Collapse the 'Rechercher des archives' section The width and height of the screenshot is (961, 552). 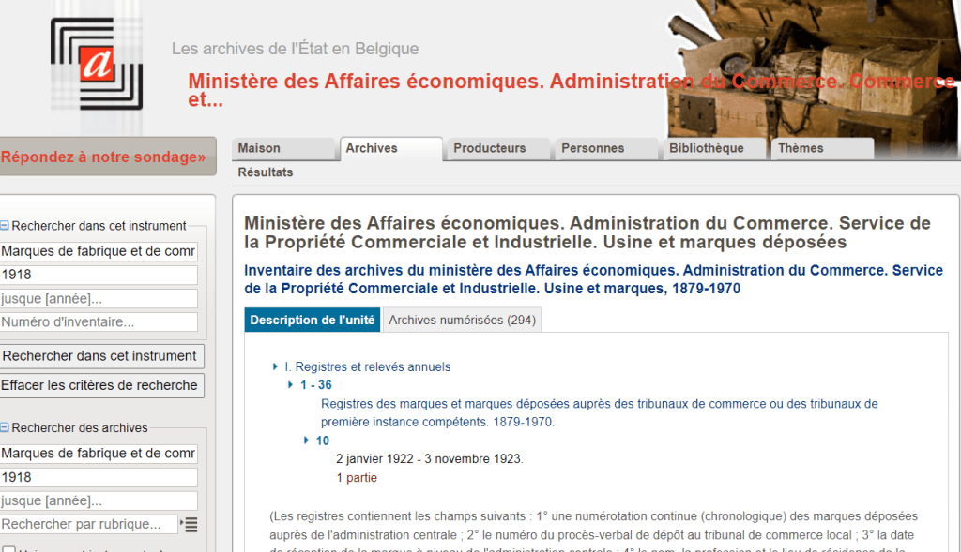[x=5, y=428]
